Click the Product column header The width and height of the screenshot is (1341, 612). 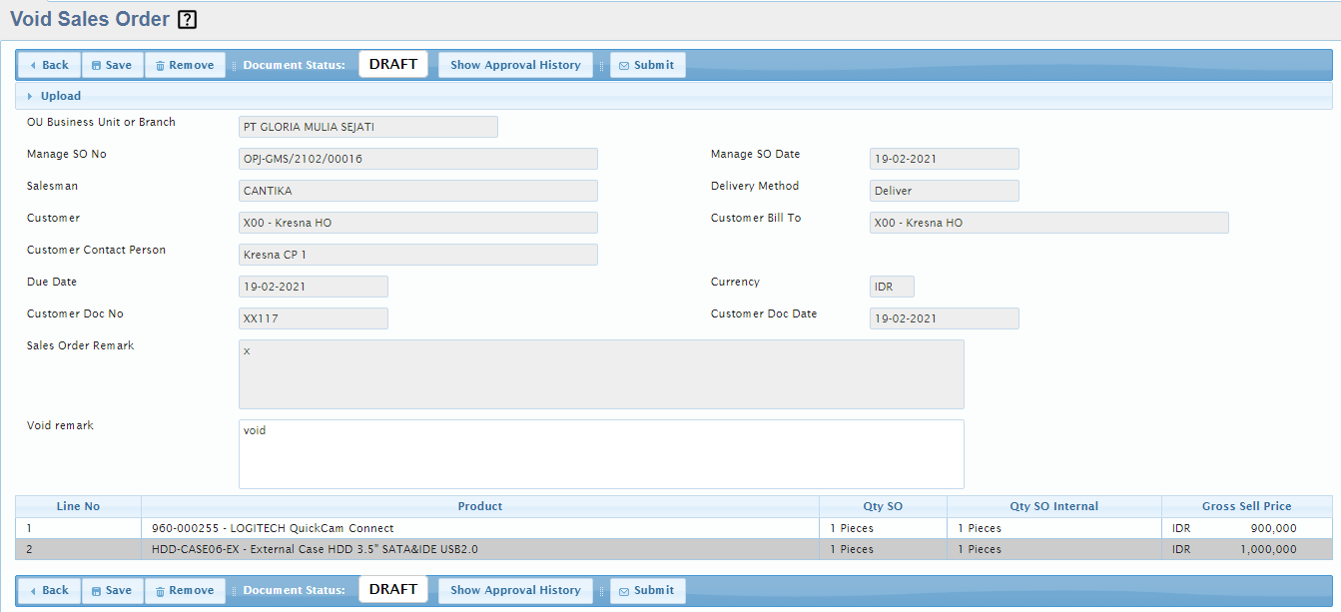pyautogui.click(x=480, y=506)
